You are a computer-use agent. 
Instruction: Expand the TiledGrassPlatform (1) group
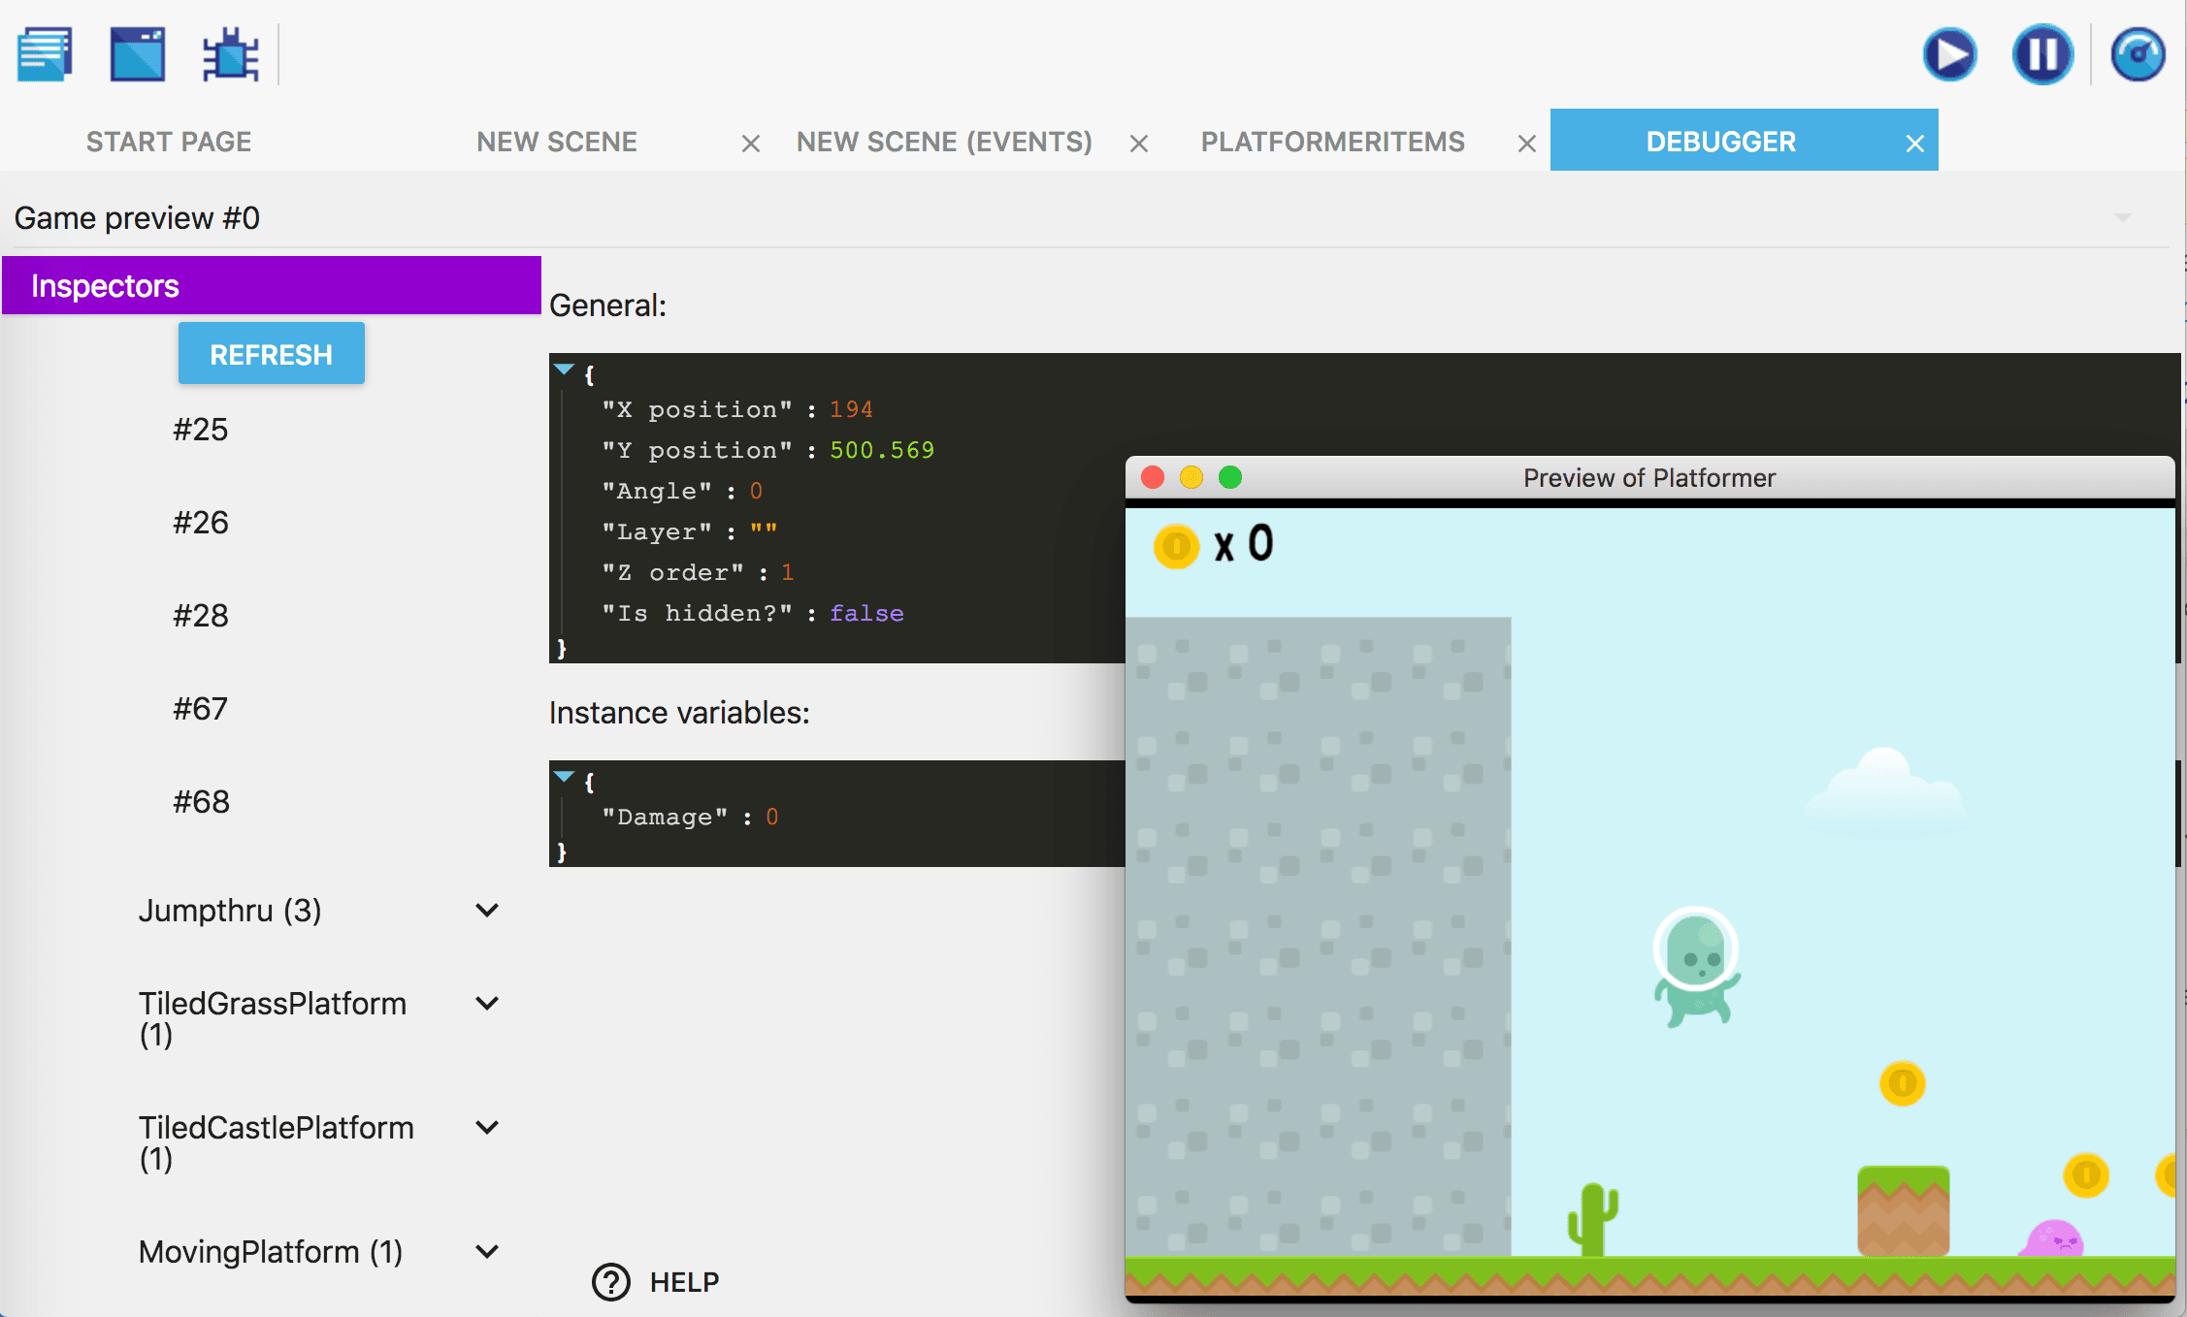point(487,1003)
